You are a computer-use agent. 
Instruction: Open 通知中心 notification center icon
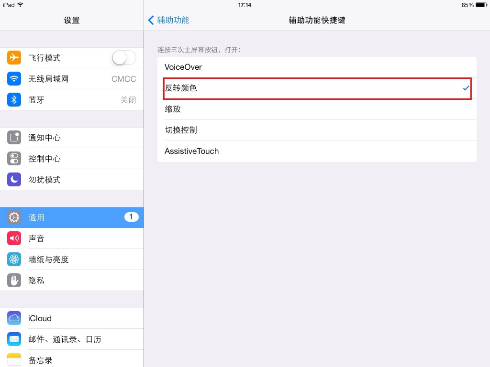[14, 138]
